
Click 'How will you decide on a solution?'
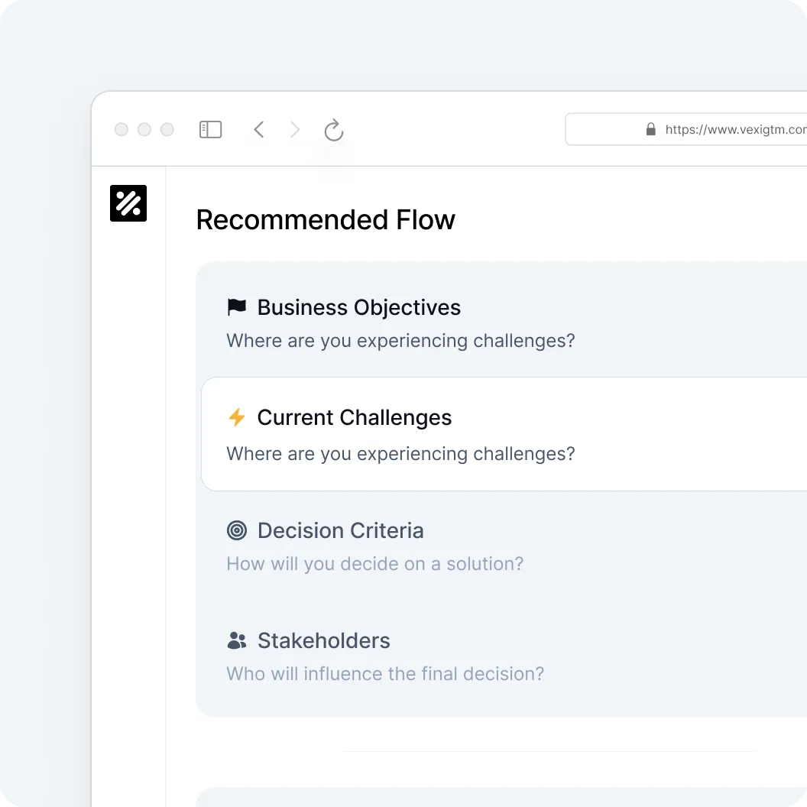pos(374,564)
